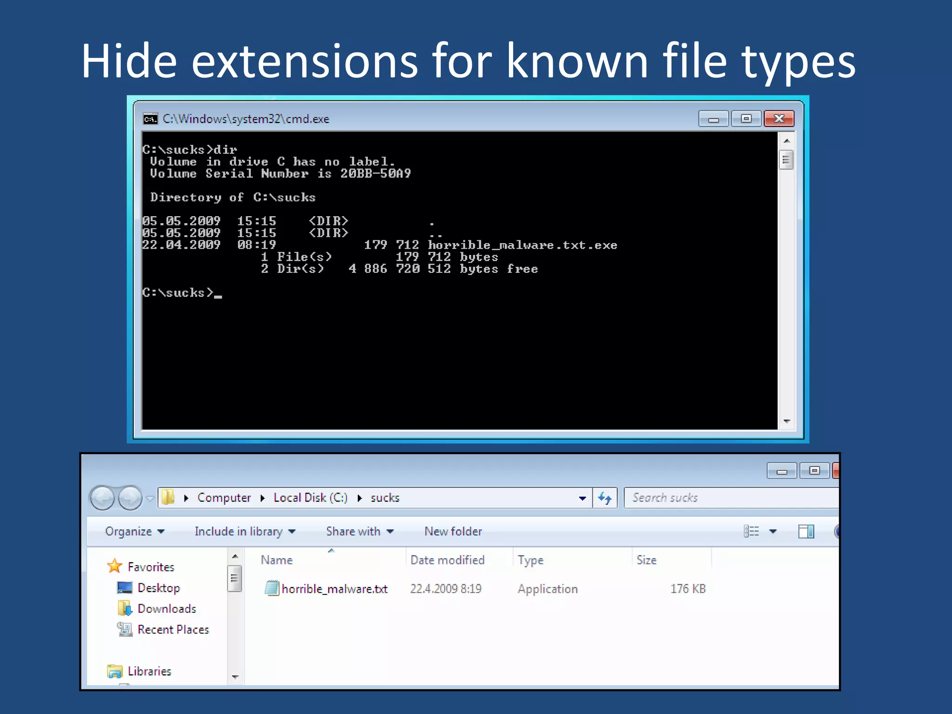
Task: Open the address bar history dropdown
Action: tap(582, 498)
